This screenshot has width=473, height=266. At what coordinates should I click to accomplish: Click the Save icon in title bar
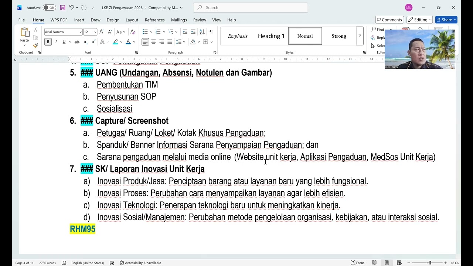pos(62,7)
